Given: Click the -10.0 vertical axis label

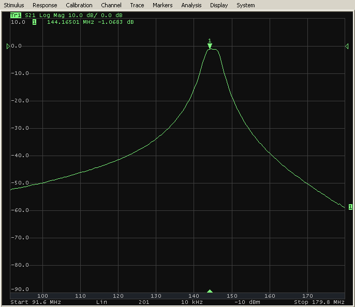Looking at the screenshot, I should [20, 73].
